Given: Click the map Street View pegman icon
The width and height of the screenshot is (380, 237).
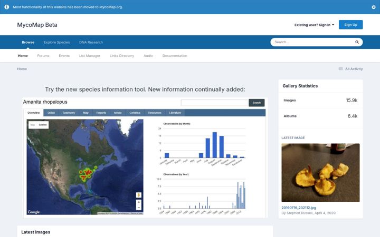Looking at the screenshot, I should pyautogui.click(x=139, y=195).
